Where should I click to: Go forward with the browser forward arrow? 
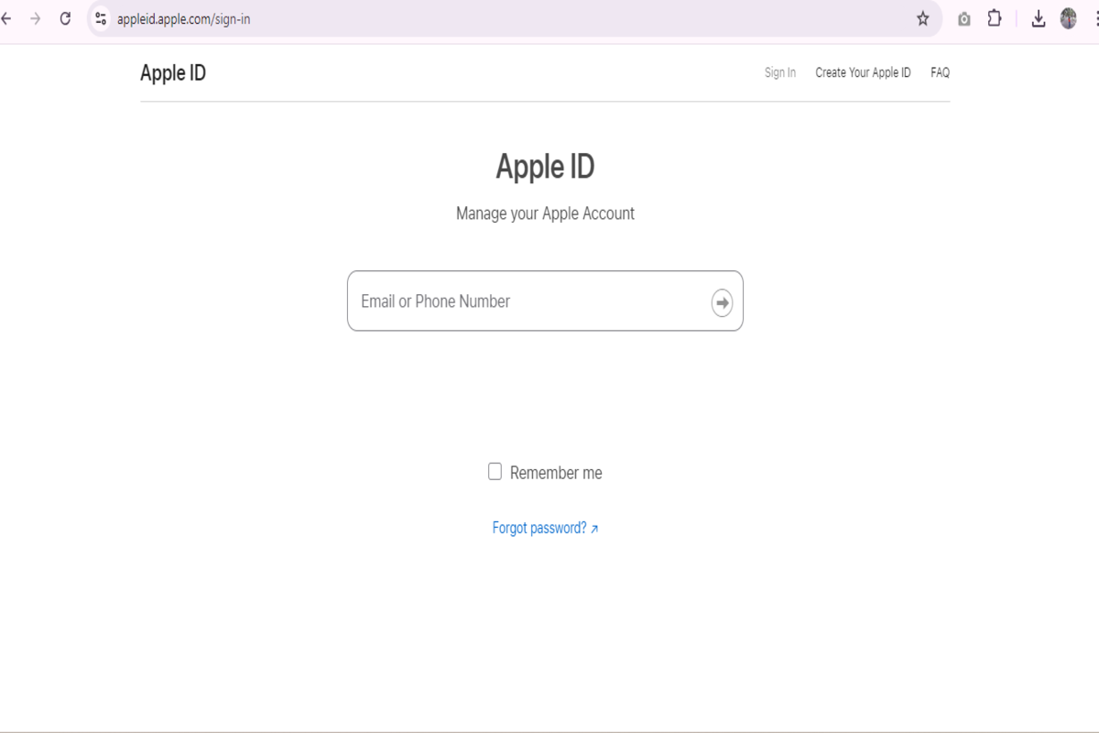36,18
